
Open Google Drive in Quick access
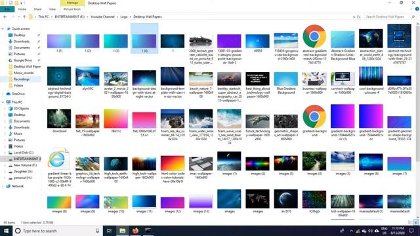(x=22, y=60)
